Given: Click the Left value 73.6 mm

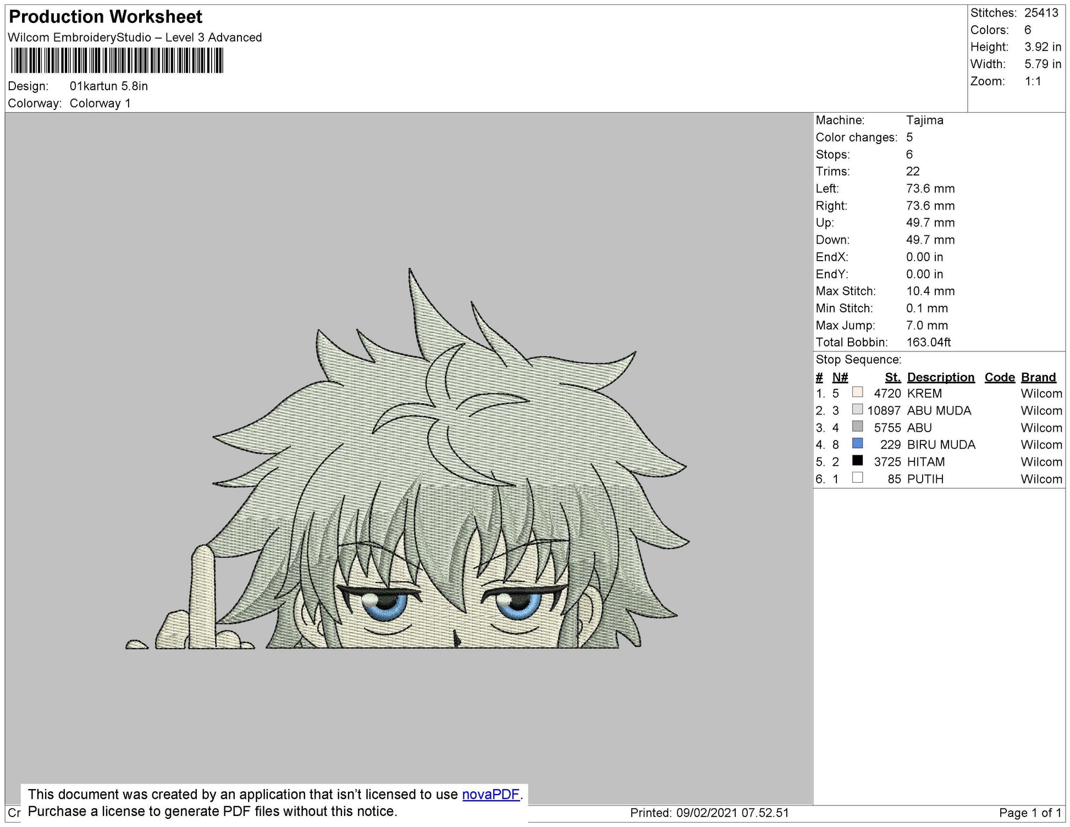Looking at the screenshot, I should (930, 189).
